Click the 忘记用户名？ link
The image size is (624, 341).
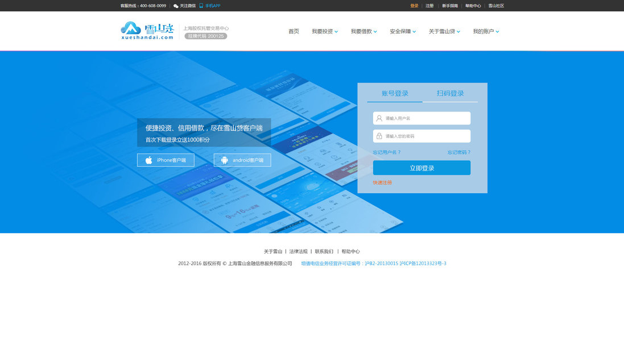tap(387, 152)
